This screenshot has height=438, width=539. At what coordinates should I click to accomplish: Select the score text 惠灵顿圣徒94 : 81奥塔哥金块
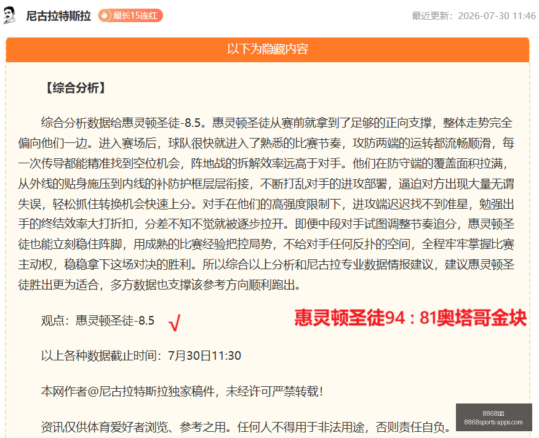[x=410, y=318]
